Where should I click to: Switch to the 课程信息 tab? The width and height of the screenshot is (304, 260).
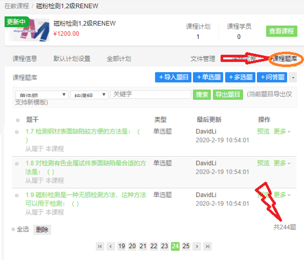point(25,59)
